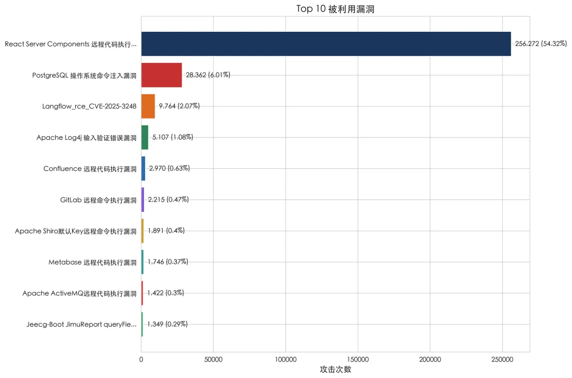
Task: Click the value 1,349 (0.29%)
Action: tap(167, 324)
